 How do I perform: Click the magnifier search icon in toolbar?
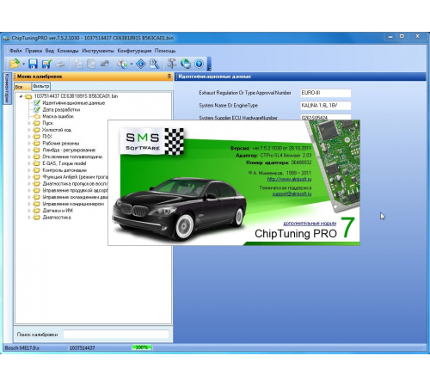point(154,64)
